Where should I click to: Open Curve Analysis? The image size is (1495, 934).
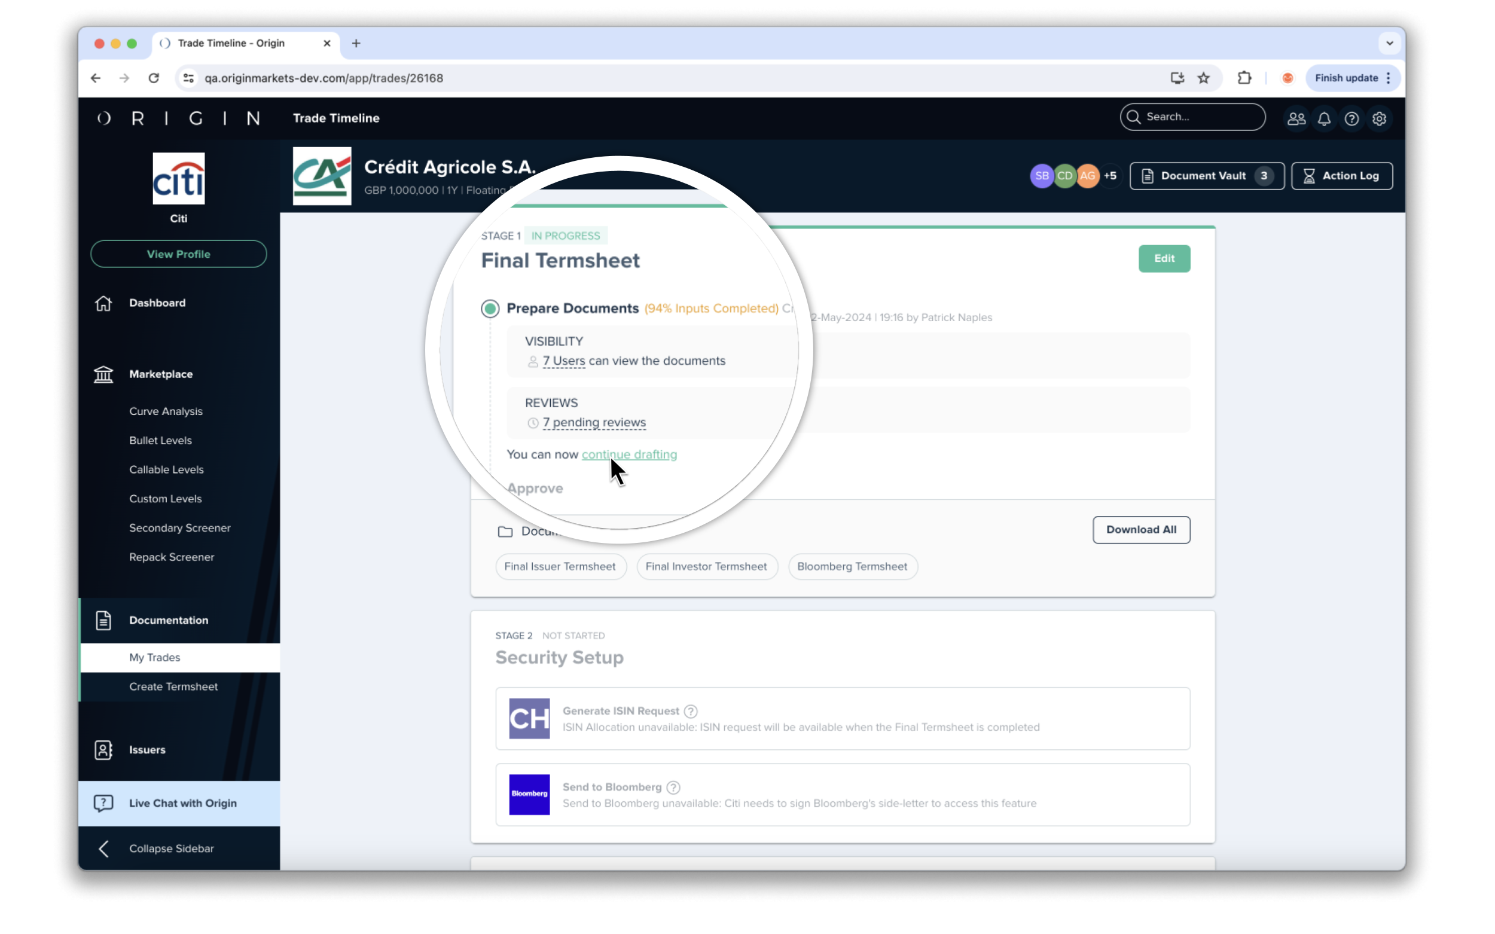(166, 411)
